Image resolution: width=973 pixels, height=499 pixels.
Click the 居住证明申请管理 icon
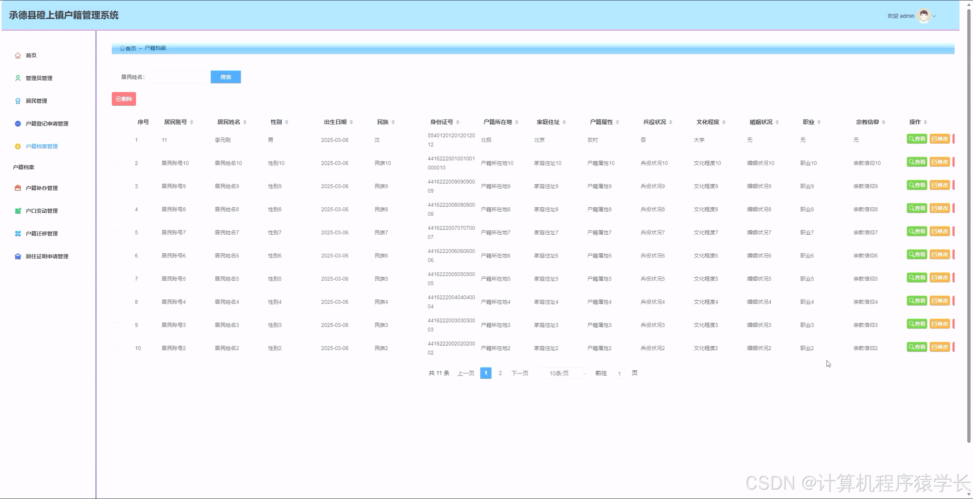18,256
